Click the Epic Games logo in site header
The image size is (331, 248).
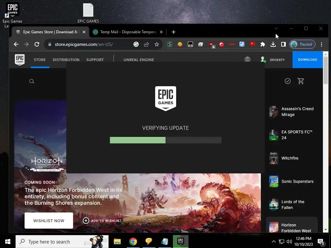[20, 60]
